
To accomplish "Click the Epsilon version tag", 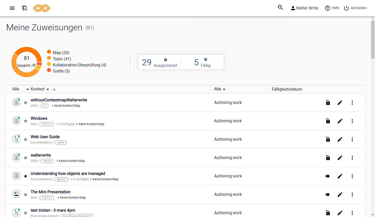I will [62, 179].
